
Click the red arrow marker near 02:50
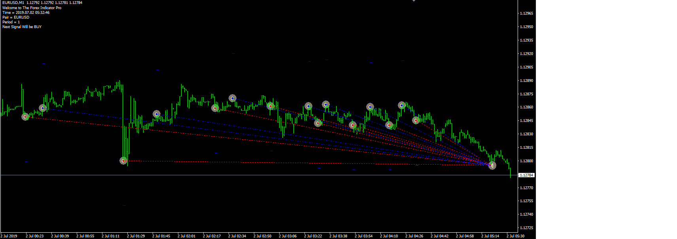(x=270, y=106)
